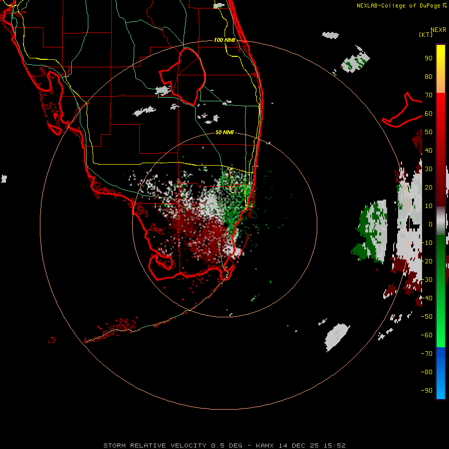Click the -30 value on the velocity scale
This screenshot has height=449, width=449.
click(x=427, y=280)
